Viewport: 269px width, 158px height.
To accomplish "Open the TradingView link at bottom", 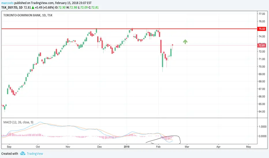I will [35, 154].
